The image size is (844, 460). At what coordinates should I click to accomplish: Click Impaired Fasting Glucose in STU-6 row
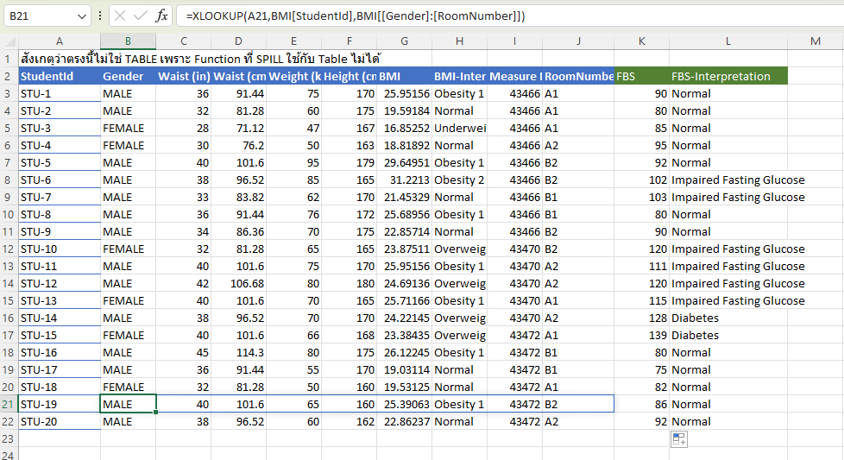(x=738, y=180)
